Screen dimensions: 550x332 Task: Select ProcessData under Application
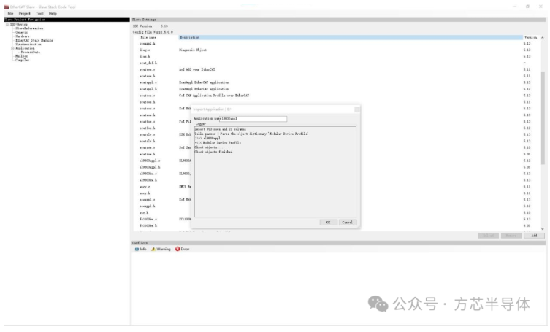coord(31,53)
